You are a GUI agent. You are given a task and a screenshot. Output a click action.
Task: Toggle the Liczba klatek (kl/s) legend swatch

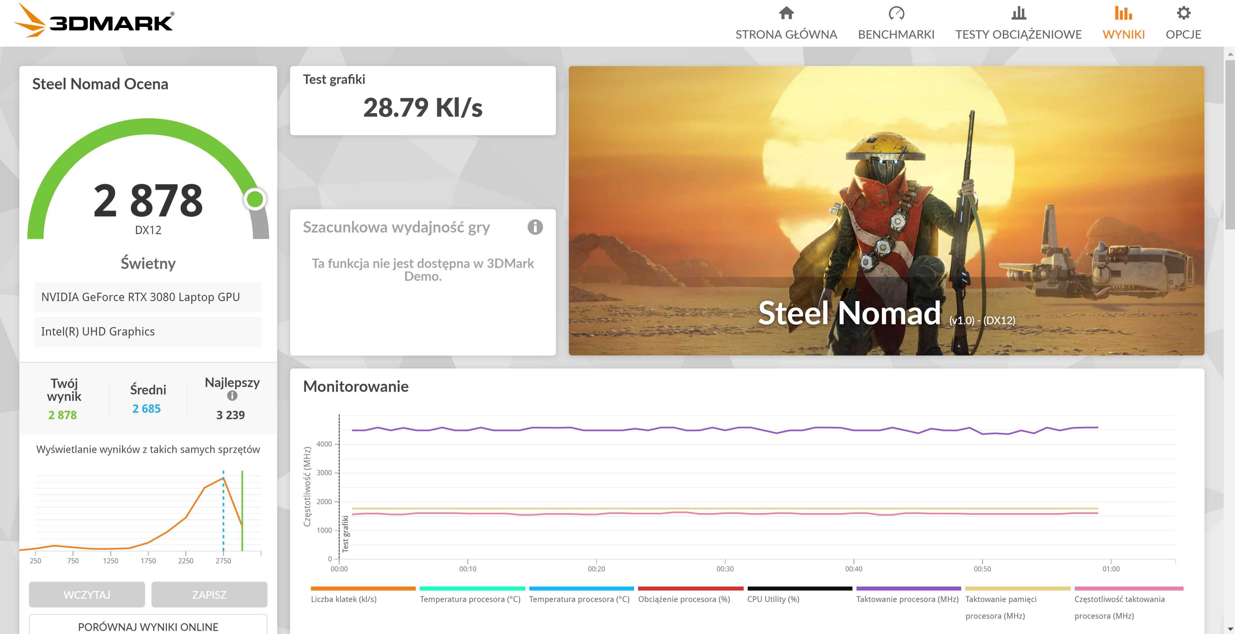(x=363, y=588)
